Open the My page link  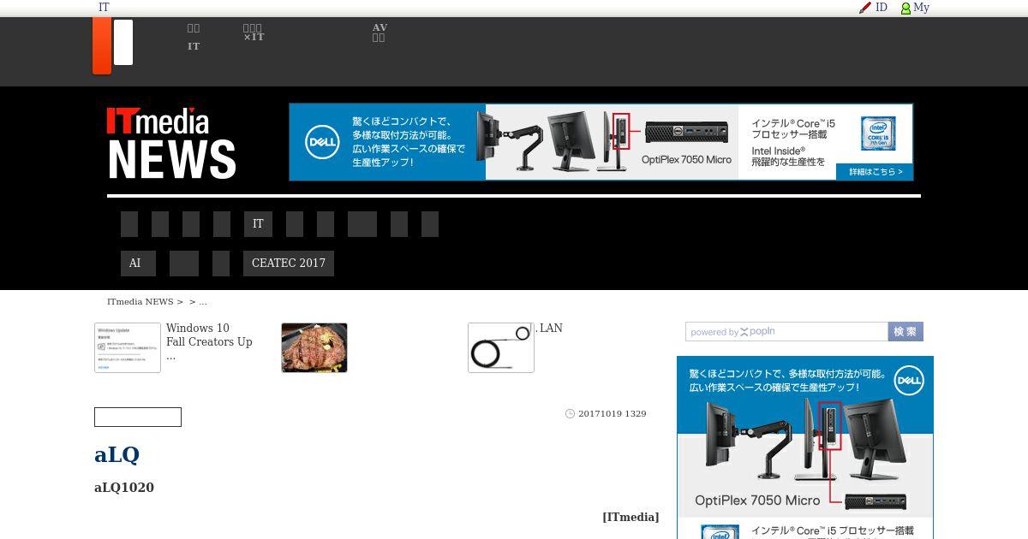[x=921, y=8]
